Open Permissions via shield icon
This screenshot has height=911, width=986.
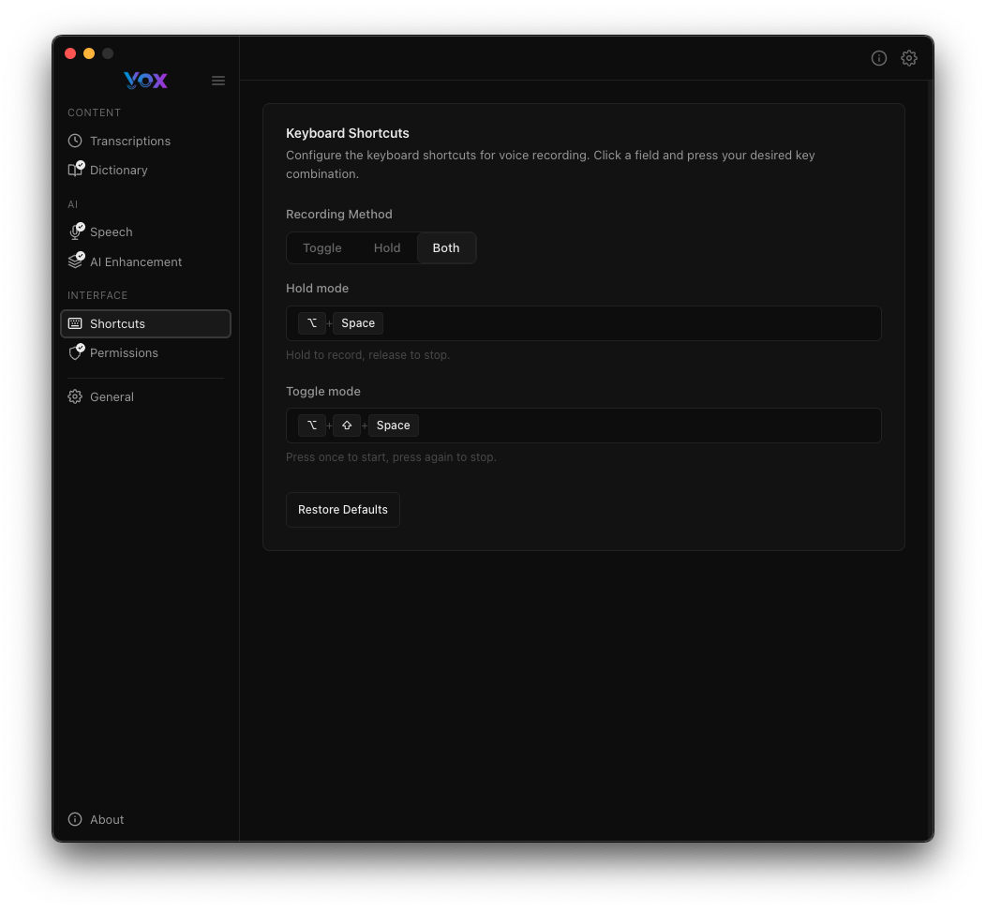pyautogui.click(x=75, y=352)
